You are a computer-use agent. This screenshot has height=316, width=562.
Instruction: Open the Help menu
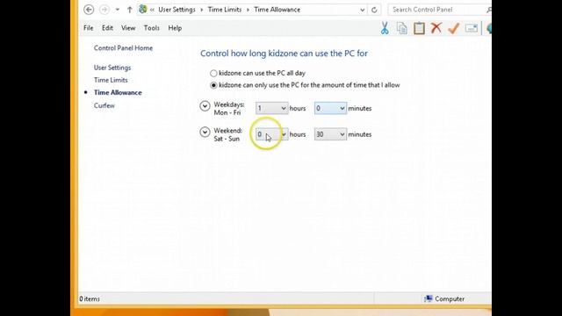(x=175, y=28)
